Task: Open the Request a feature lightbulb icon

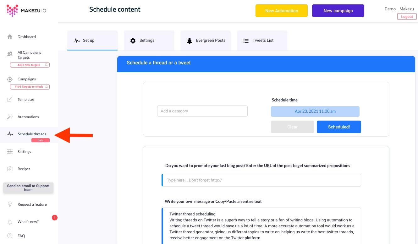Action: coord(10,204)
